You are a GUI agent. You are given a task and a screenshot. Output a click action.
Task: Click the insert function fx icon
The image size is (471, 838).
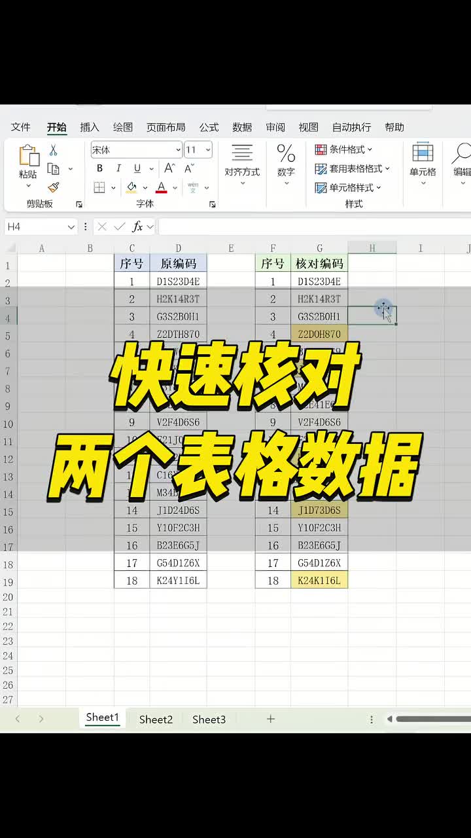click(137, 227)
